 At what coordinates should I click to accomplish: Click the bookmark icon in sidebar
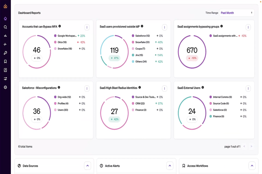click(5, 61)
